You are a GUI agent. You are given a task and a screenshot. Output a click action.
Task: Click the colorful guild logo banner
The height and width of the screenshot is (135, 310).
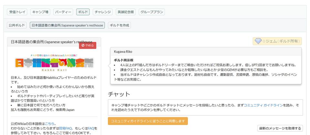(54, 63)
